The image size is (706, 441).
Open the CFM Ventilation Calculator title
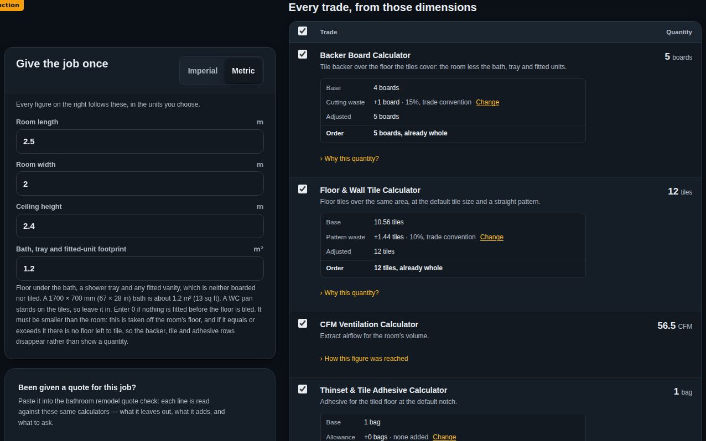tap(369, 324)
